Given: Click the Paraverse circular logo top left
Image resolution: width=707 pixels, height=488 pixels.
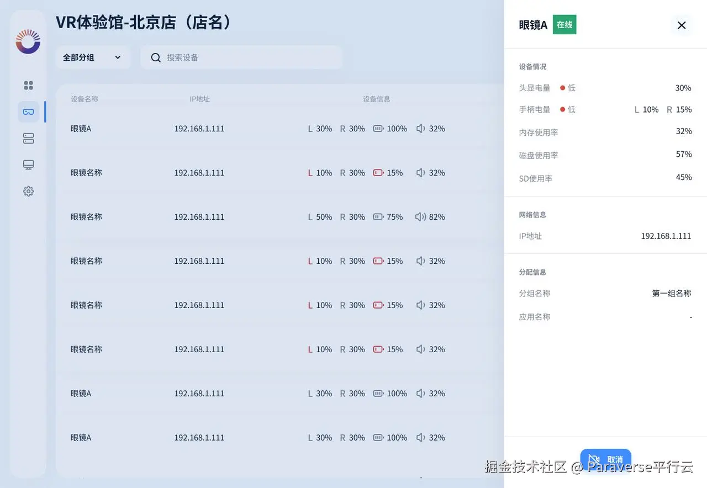Looking at the screenshot, I should [x=28, y=41].
